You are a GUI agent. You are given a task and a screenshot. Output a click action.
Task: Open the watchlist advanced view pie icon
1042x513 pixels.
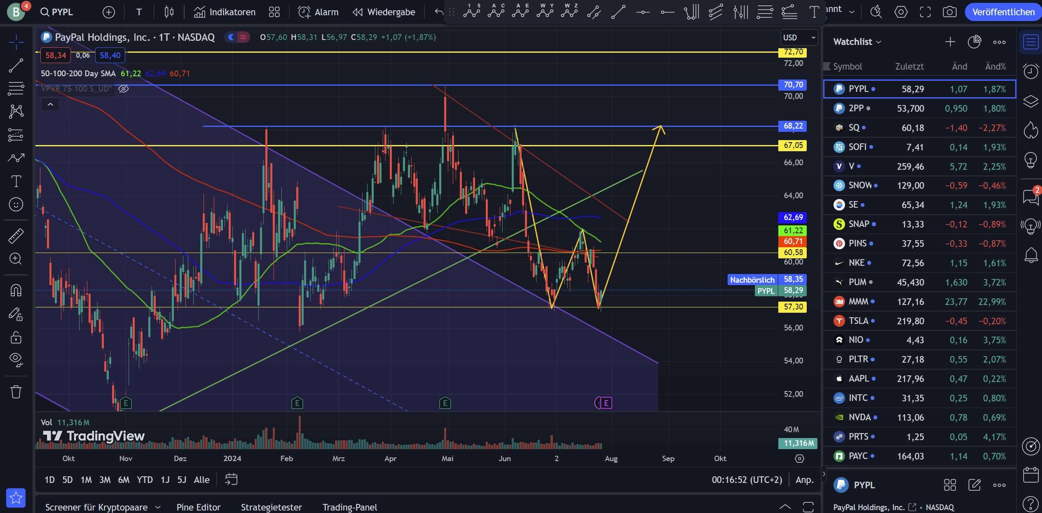point(974,42)
